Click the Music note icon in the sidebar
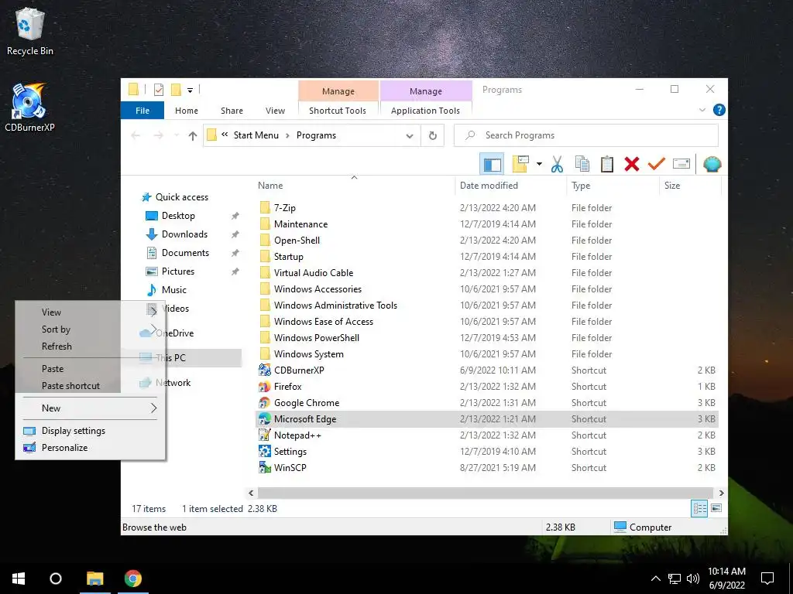The width and height of the screenshot is (793, 594). pos(151,290)
